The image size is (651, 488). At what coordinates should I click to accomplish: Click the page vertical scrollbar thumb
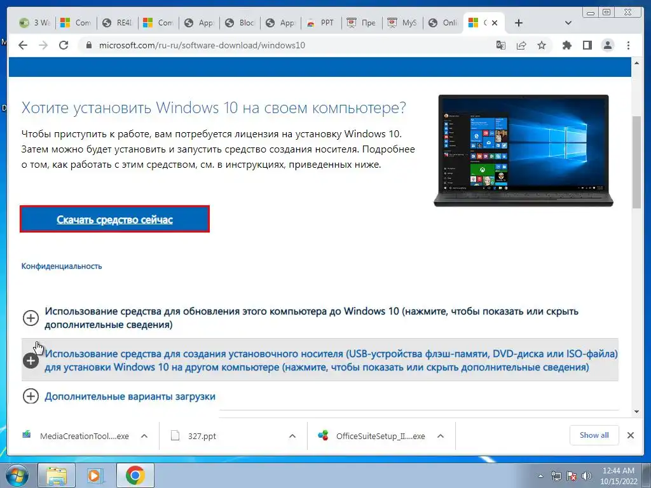pos(636,162)
